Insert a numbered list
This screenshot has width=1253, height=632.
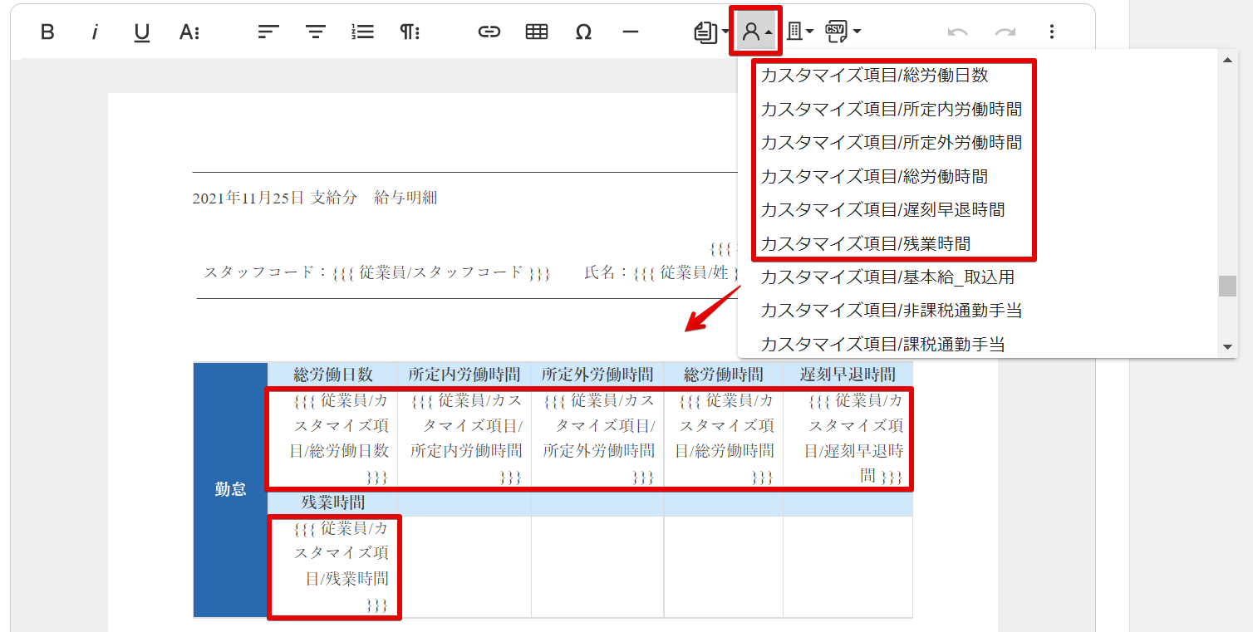tap(362, 32)
